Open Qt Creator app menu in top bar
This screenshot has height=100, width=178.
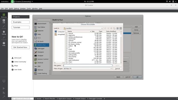click(x=22, y=1)
